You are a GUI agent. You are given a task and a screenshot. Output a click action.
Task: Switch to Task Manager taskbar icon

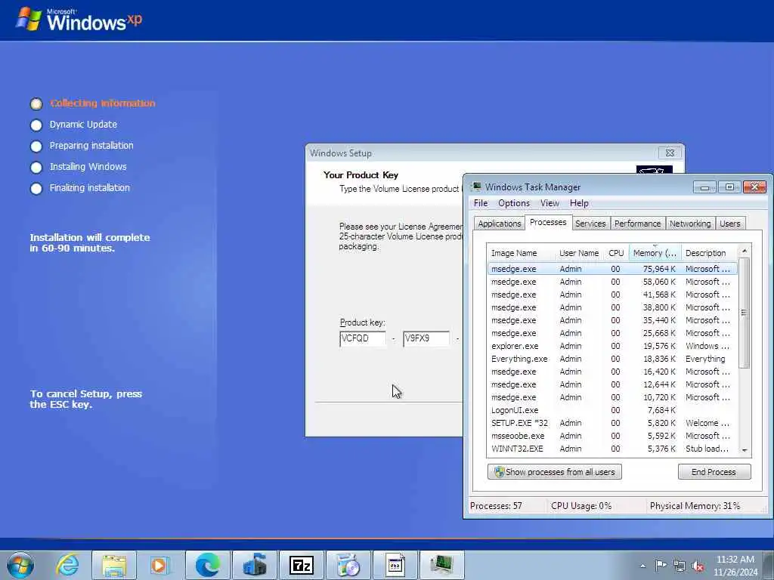(x=441, y=565)
